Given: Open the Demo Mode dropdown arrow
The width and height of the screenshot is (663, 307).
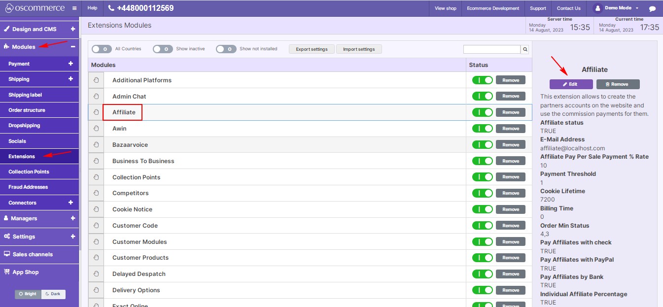Looking at the screenshot, I should click(x=637, y=8).
